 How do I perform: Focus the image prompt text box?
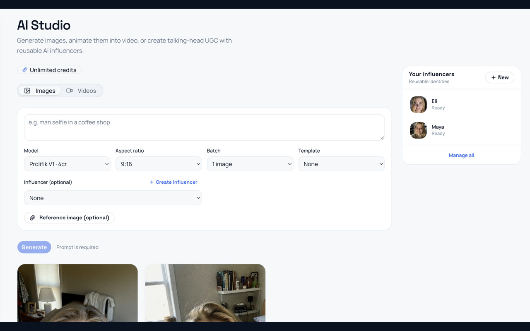tap(204, 127)
